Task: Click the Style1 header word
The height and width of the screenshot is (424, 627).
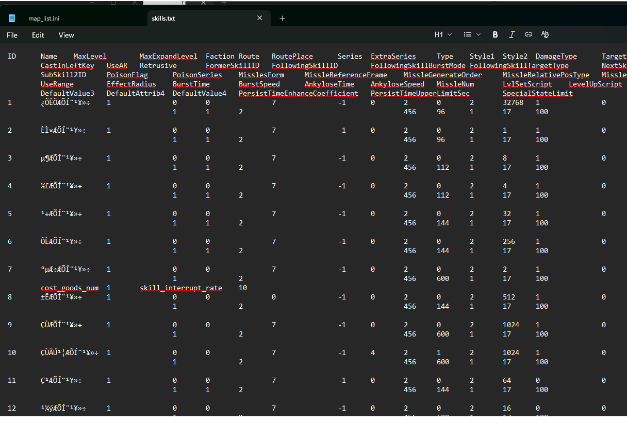Action: click(482, 56)
